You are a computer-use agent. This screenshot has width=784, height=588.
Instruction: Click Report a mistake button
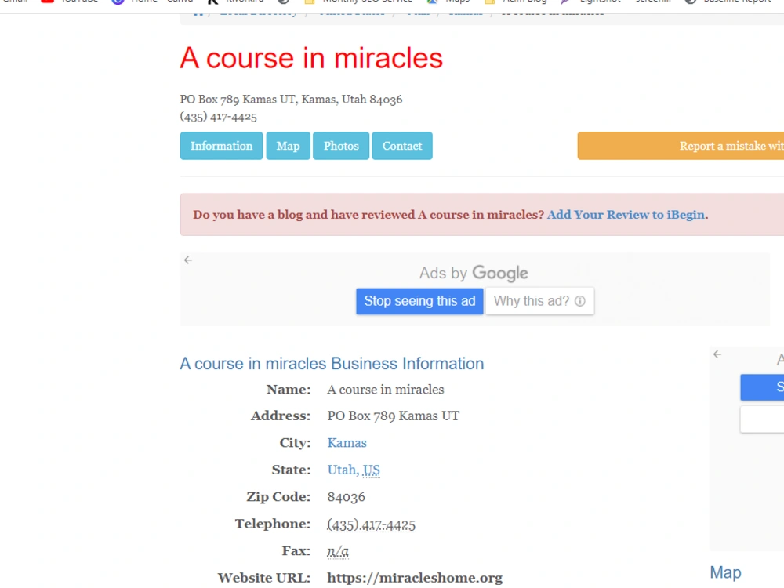point(681,146)
